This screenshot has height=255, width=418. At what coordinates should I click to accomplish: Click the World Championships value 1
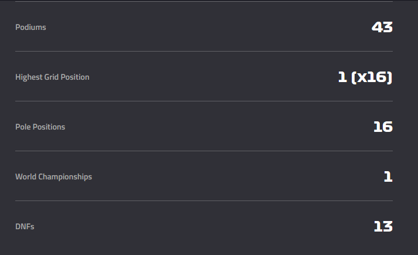pos(388,176)
